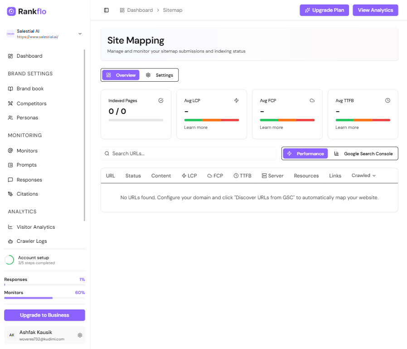Open Learn more under Avg LCP
The image size is (407, 349).
pyautogui.click(x=195, y=127)
